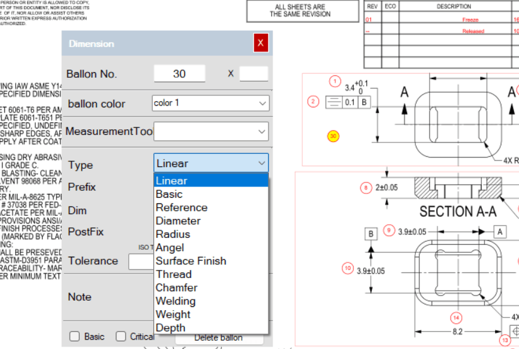Select balloon 10 on the drawing

click(347, 268)
